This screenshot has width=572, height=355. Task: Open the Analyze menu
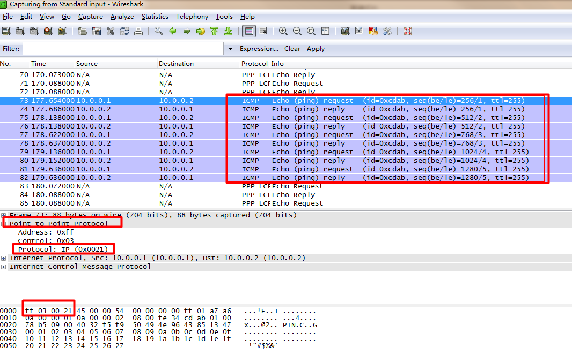point(122,17)
